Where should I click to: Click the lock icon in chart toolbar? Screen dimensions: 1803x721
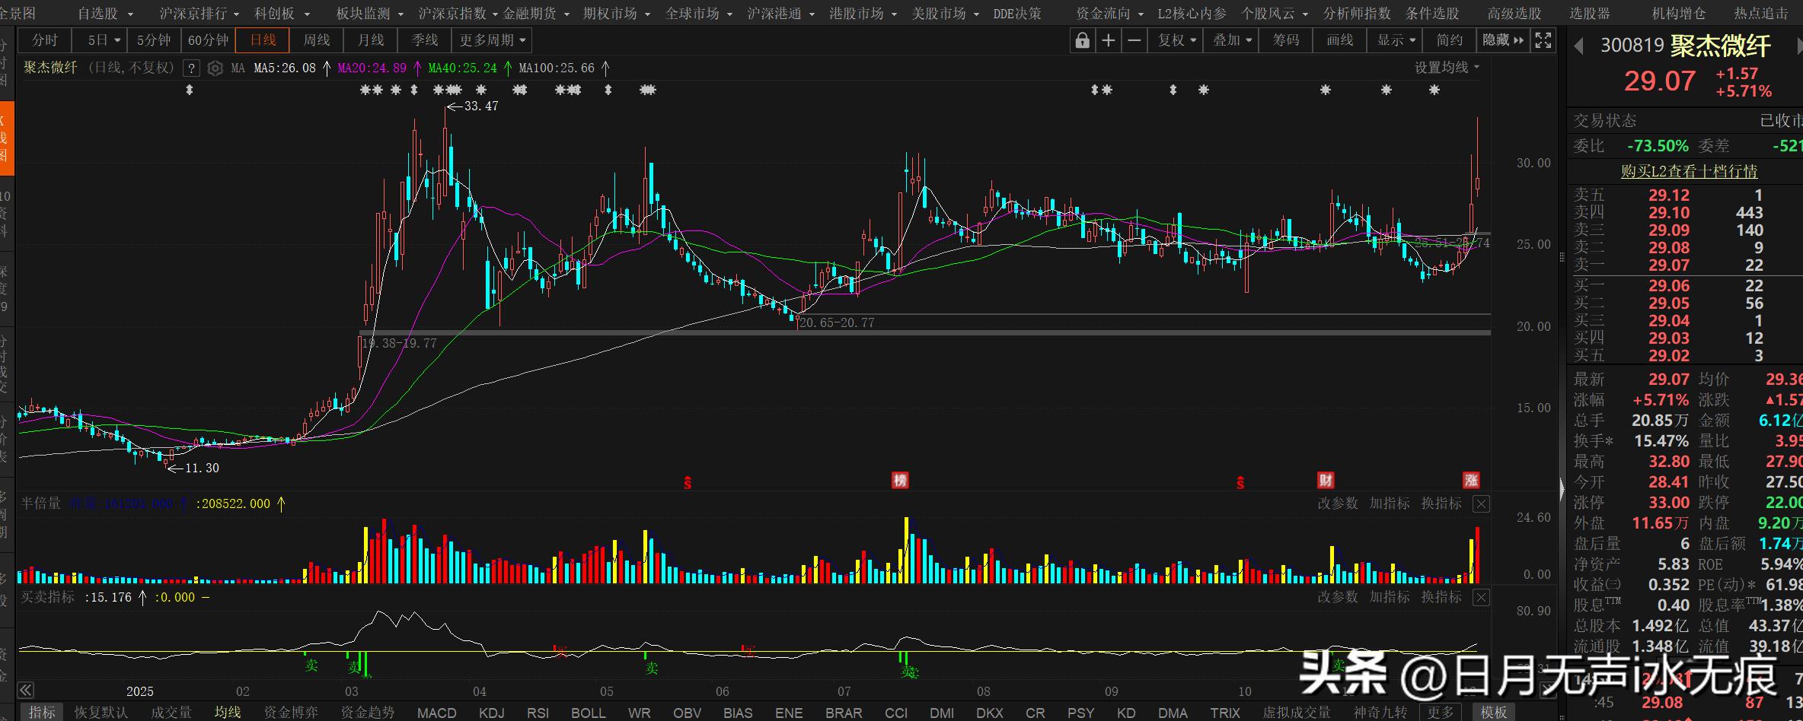pyautogui.click(x=1082, y=40)
